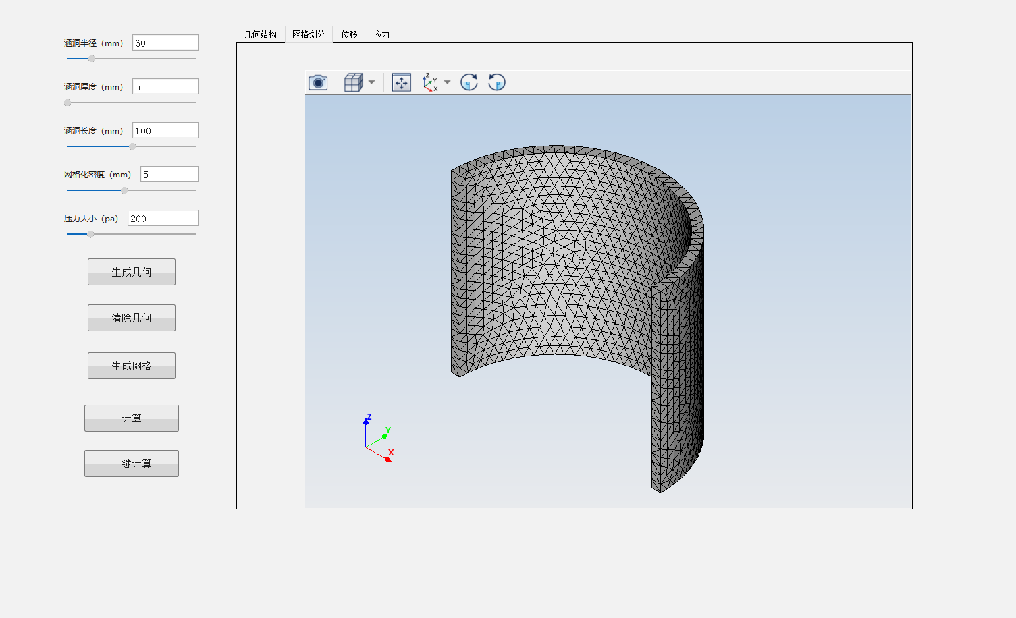Focus the 网格化密度 input field

(169, 174)
